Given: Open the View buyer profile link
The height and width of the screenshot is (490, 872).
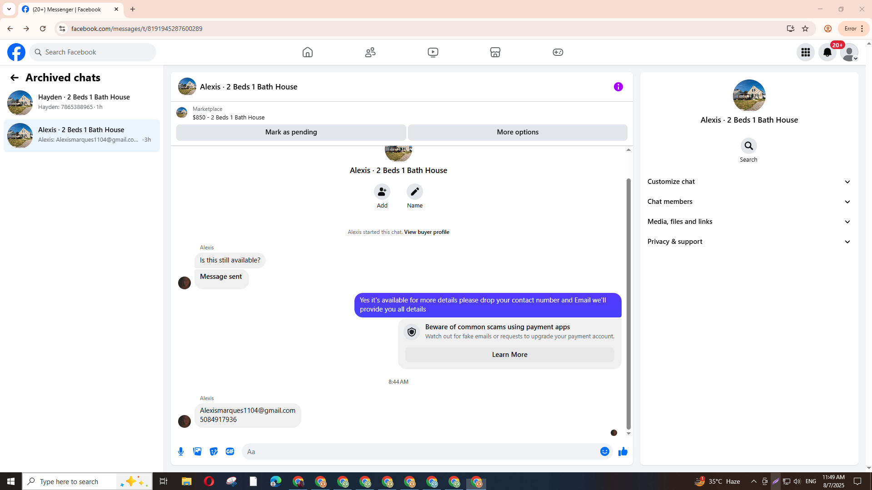Looking at the screenshot, I should pyautogui.click(x=427, y=232).
